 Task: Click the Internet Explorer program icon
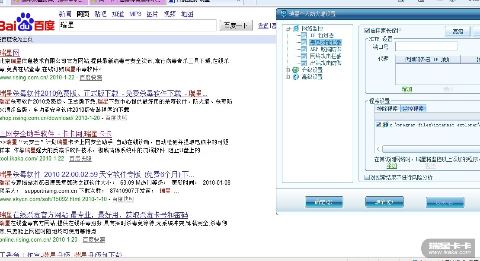click(x=385, y=125)
